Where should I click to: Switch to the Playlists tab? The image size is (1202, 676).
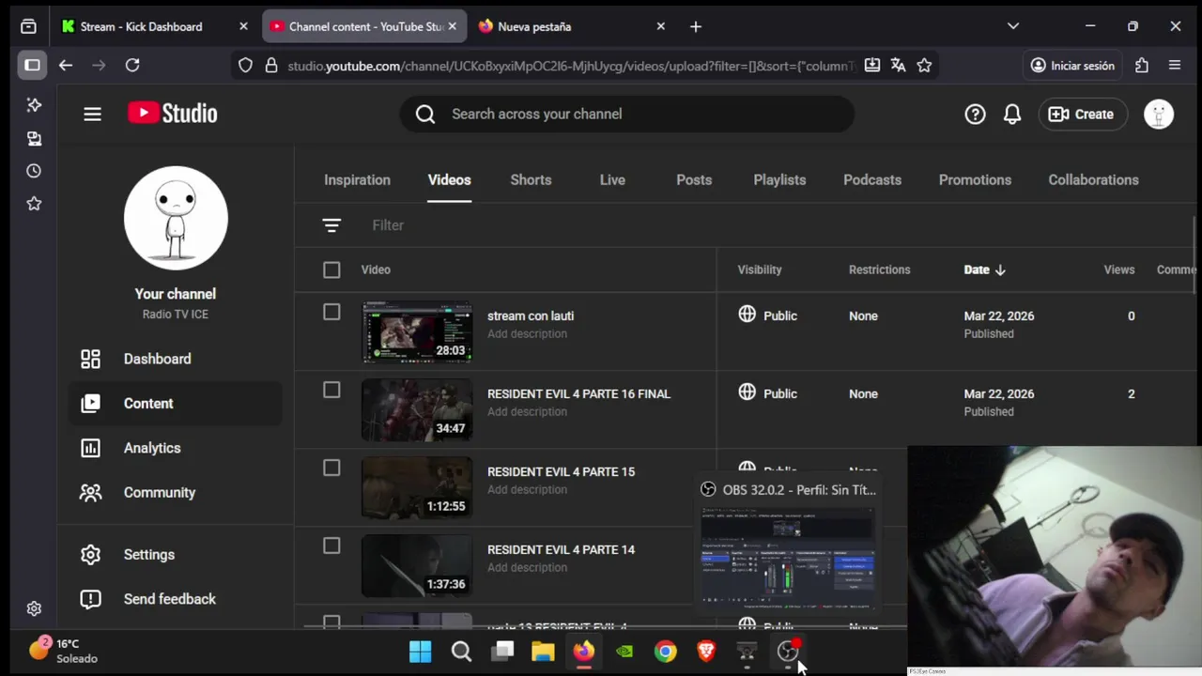pyautogui.click(x=779, y=180)
